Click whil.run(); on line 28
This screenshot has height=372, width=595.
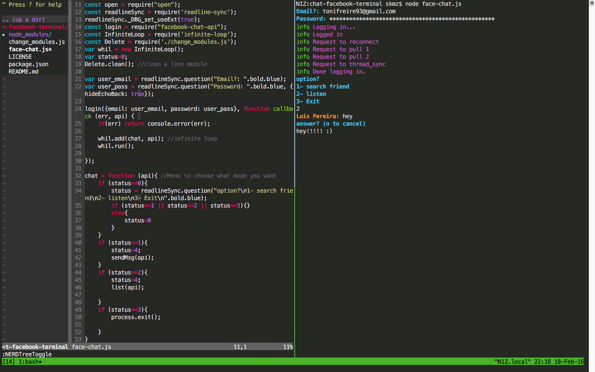pyautogui.click(x=116, y=146)
